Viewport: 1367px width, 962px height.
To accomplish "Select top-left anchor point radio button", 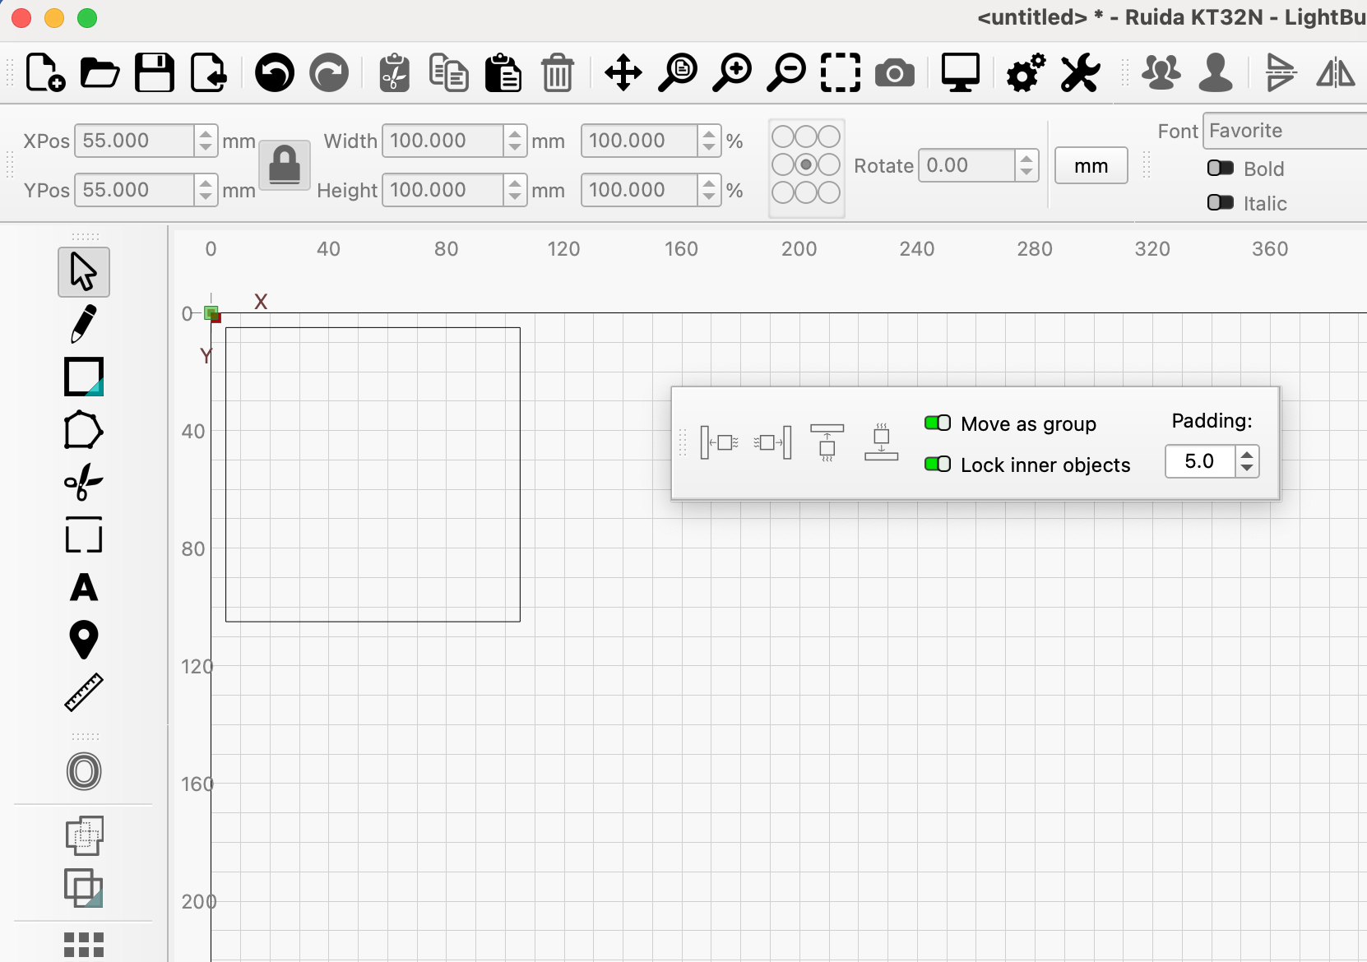I will [783, 136].
